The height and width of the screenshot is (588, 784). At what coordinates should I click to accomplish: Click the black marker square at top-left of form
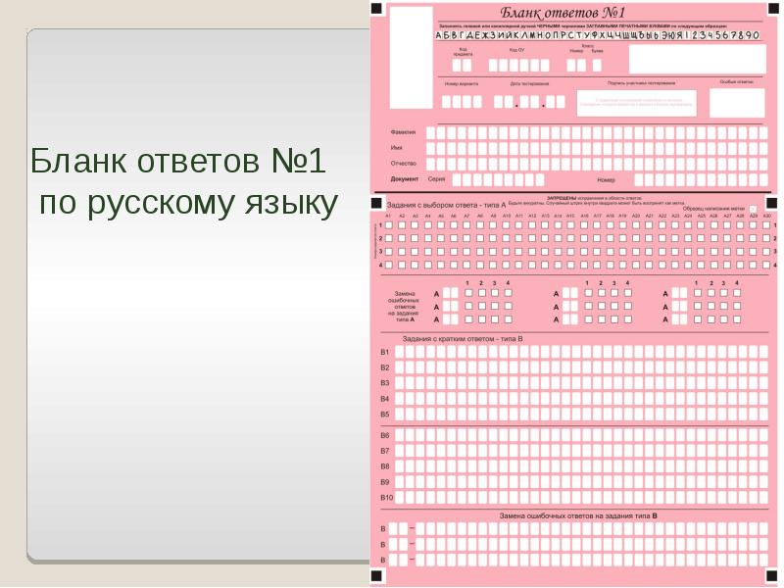tap(376, 7)
